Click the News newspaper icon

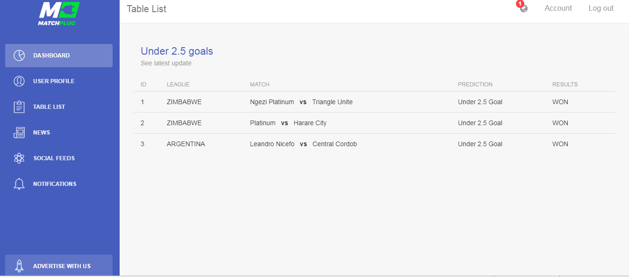(19, 133)
